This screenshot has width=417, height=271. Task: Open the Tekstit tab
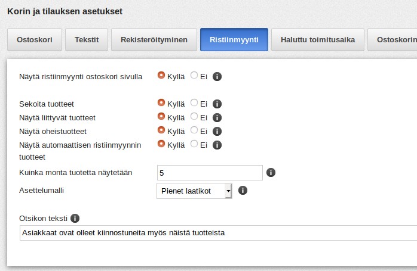coord(87,40)
